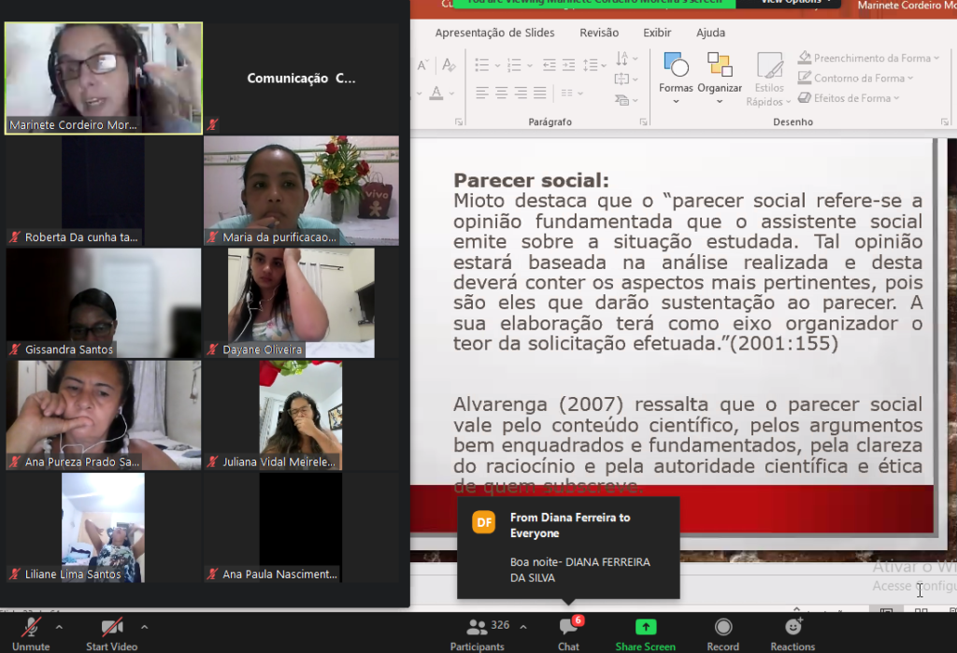957x653 pixels.
Task: Align paragraph text to the left
Action: [x=482, y=92]
